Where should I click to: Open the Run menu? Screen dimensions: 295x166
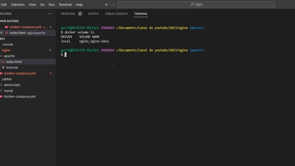[x=52, y=5]
